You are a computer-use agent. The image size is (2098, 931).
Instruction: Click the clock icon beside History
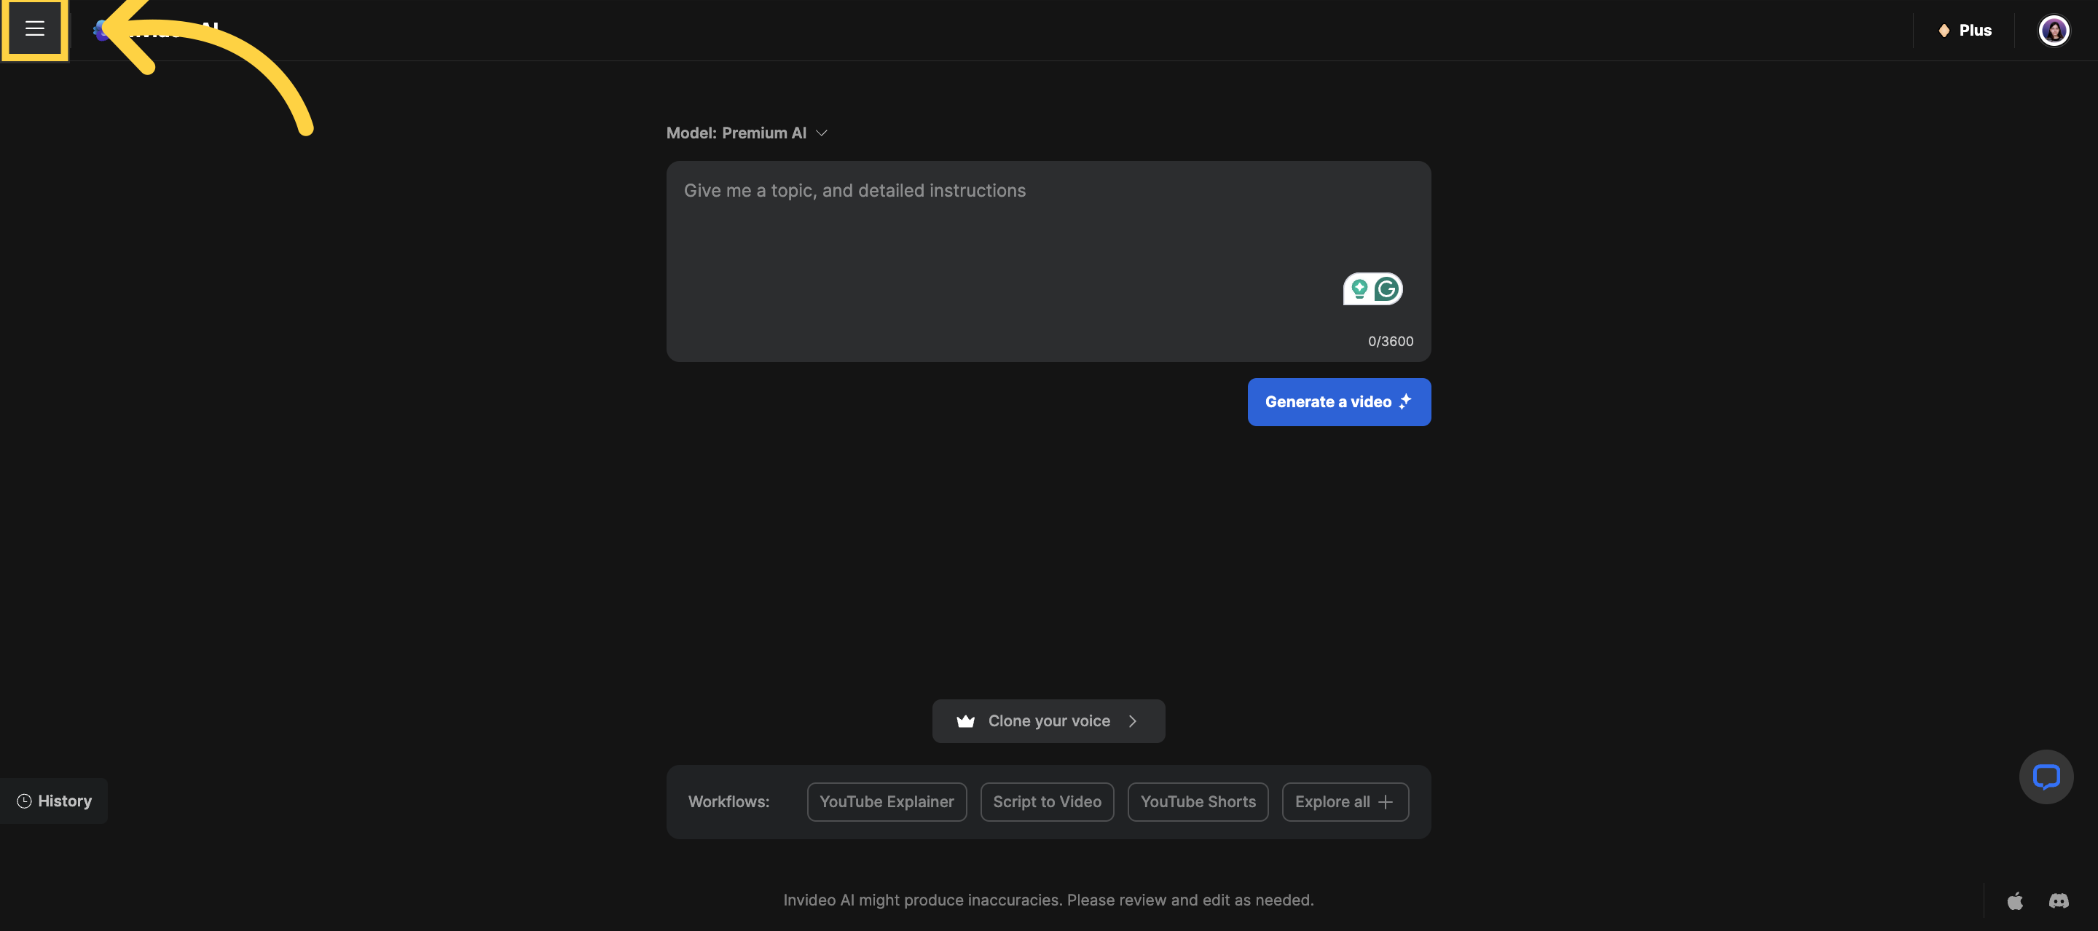pos(25,801)
